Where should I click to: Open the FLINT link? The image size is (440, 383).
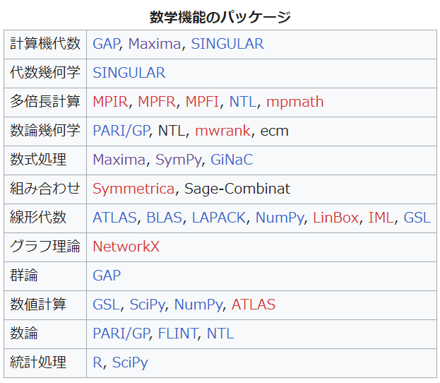click(178, 334)
